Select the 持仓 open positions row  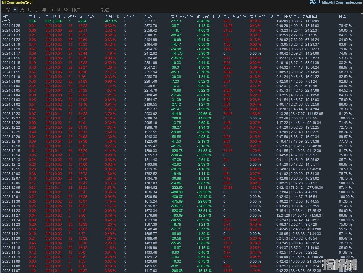coord(181,21)
